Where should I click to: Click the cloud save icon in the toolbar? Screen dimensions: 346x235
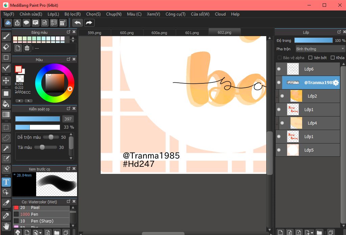pos(8,23)
